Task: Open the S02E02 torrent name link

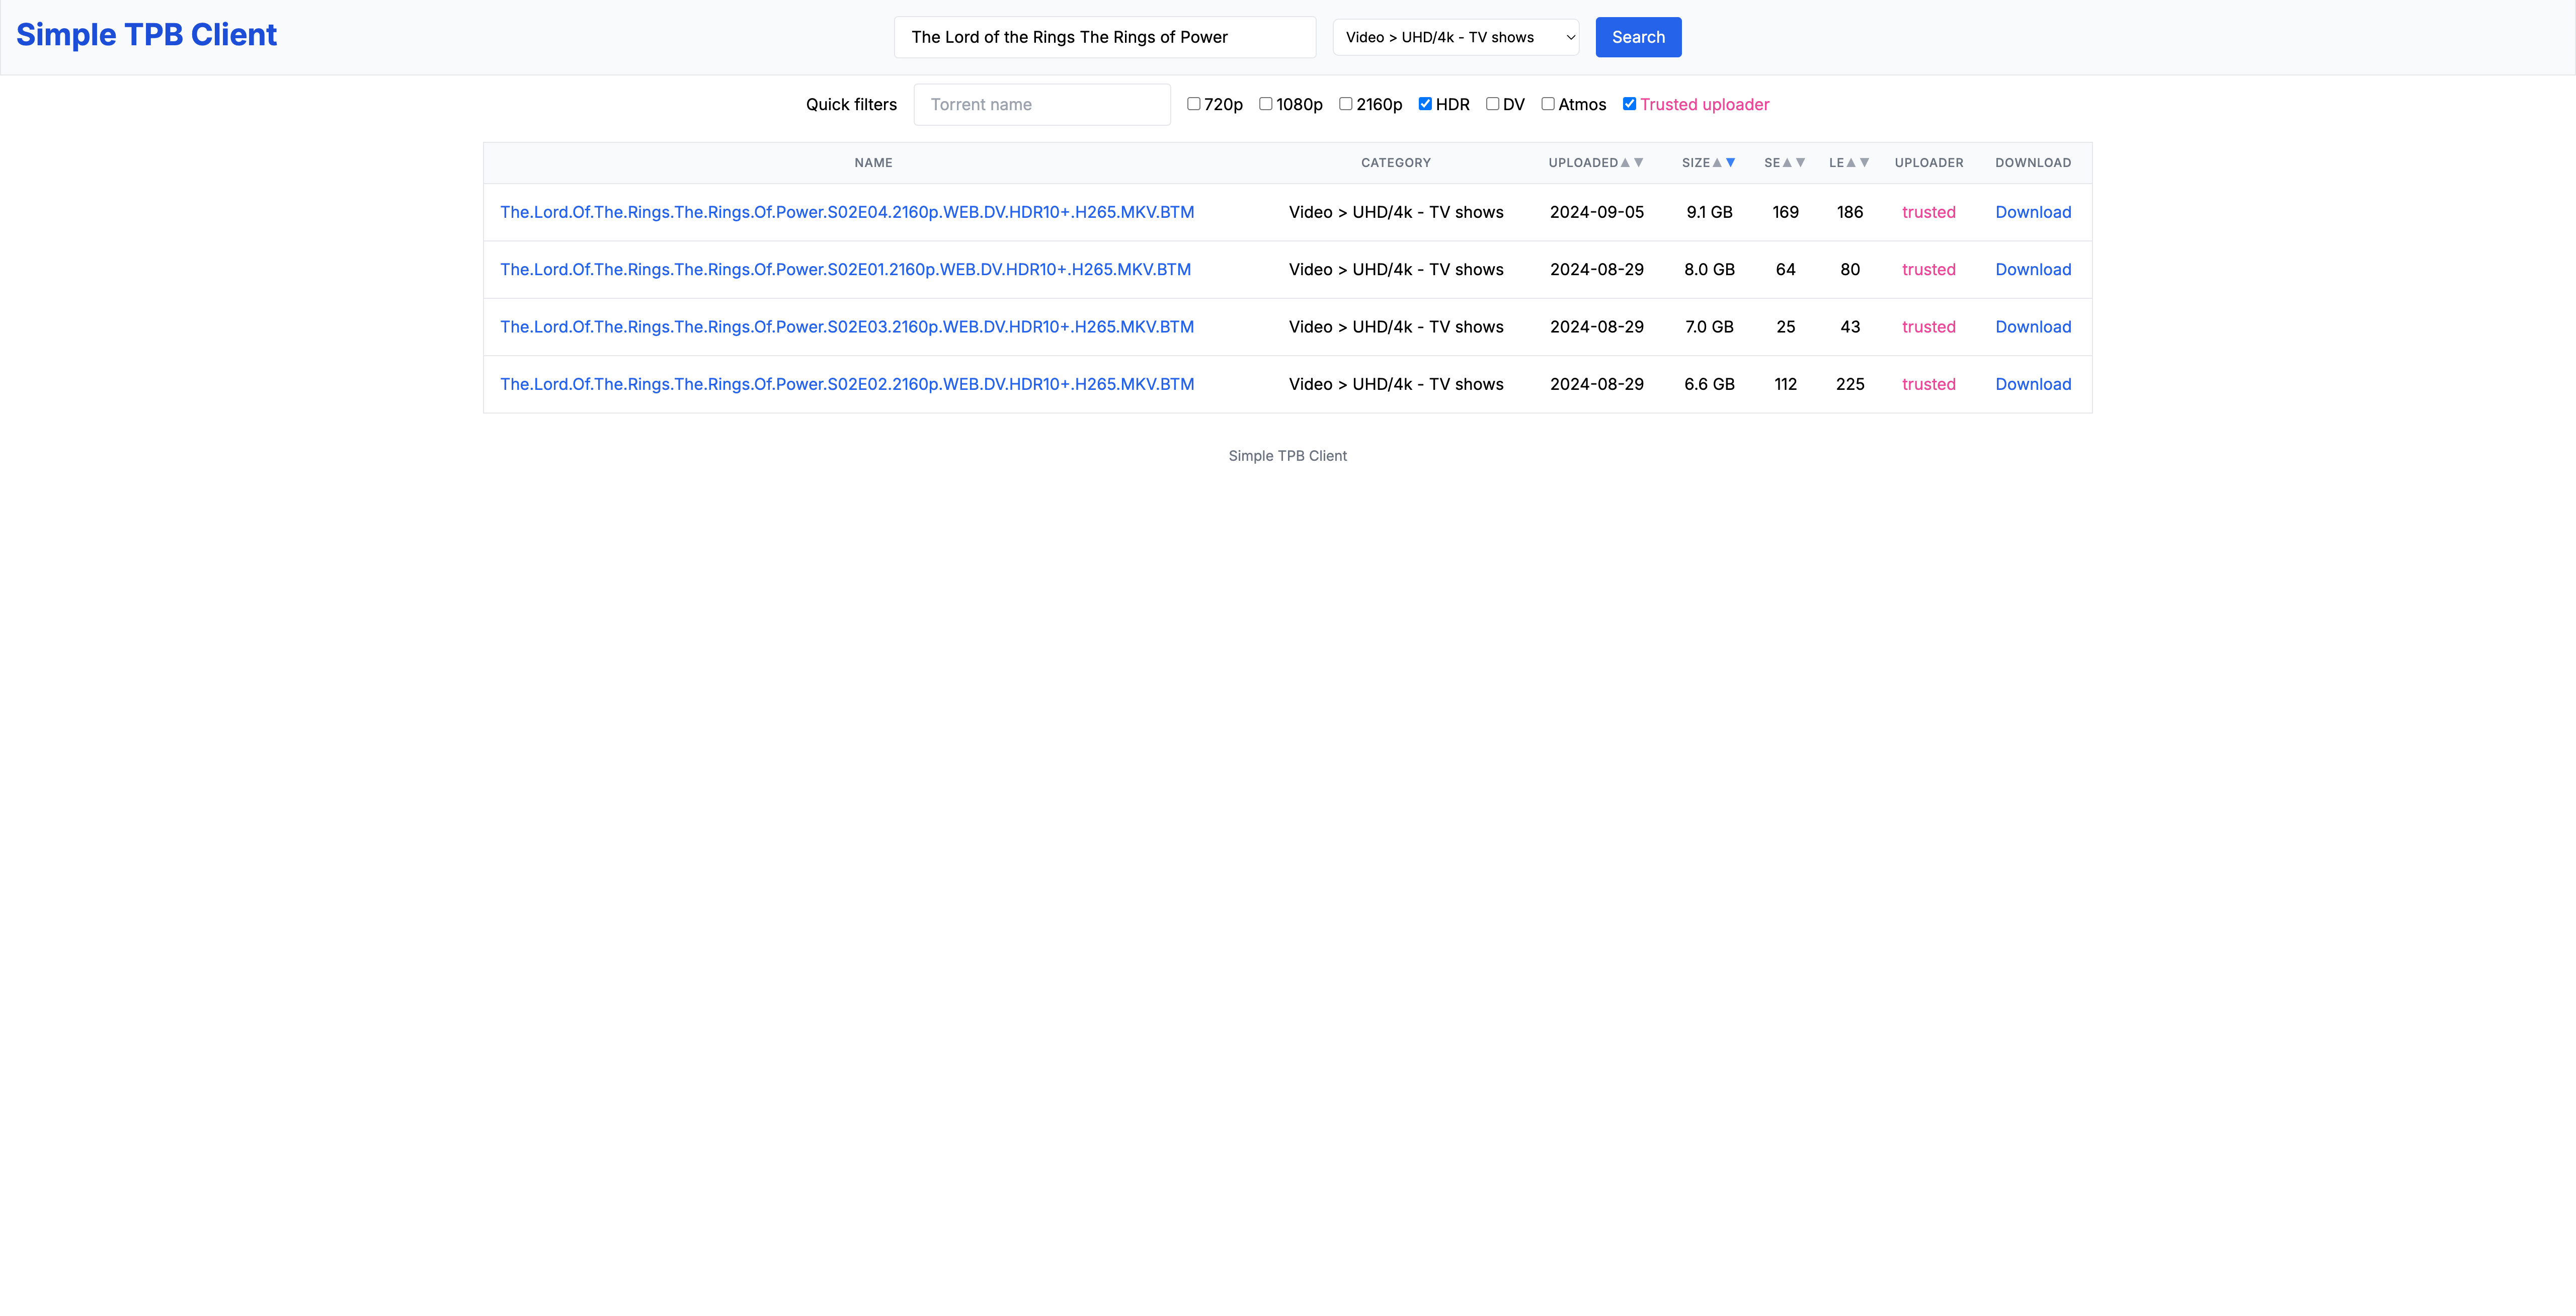Action: click(847, 384)
